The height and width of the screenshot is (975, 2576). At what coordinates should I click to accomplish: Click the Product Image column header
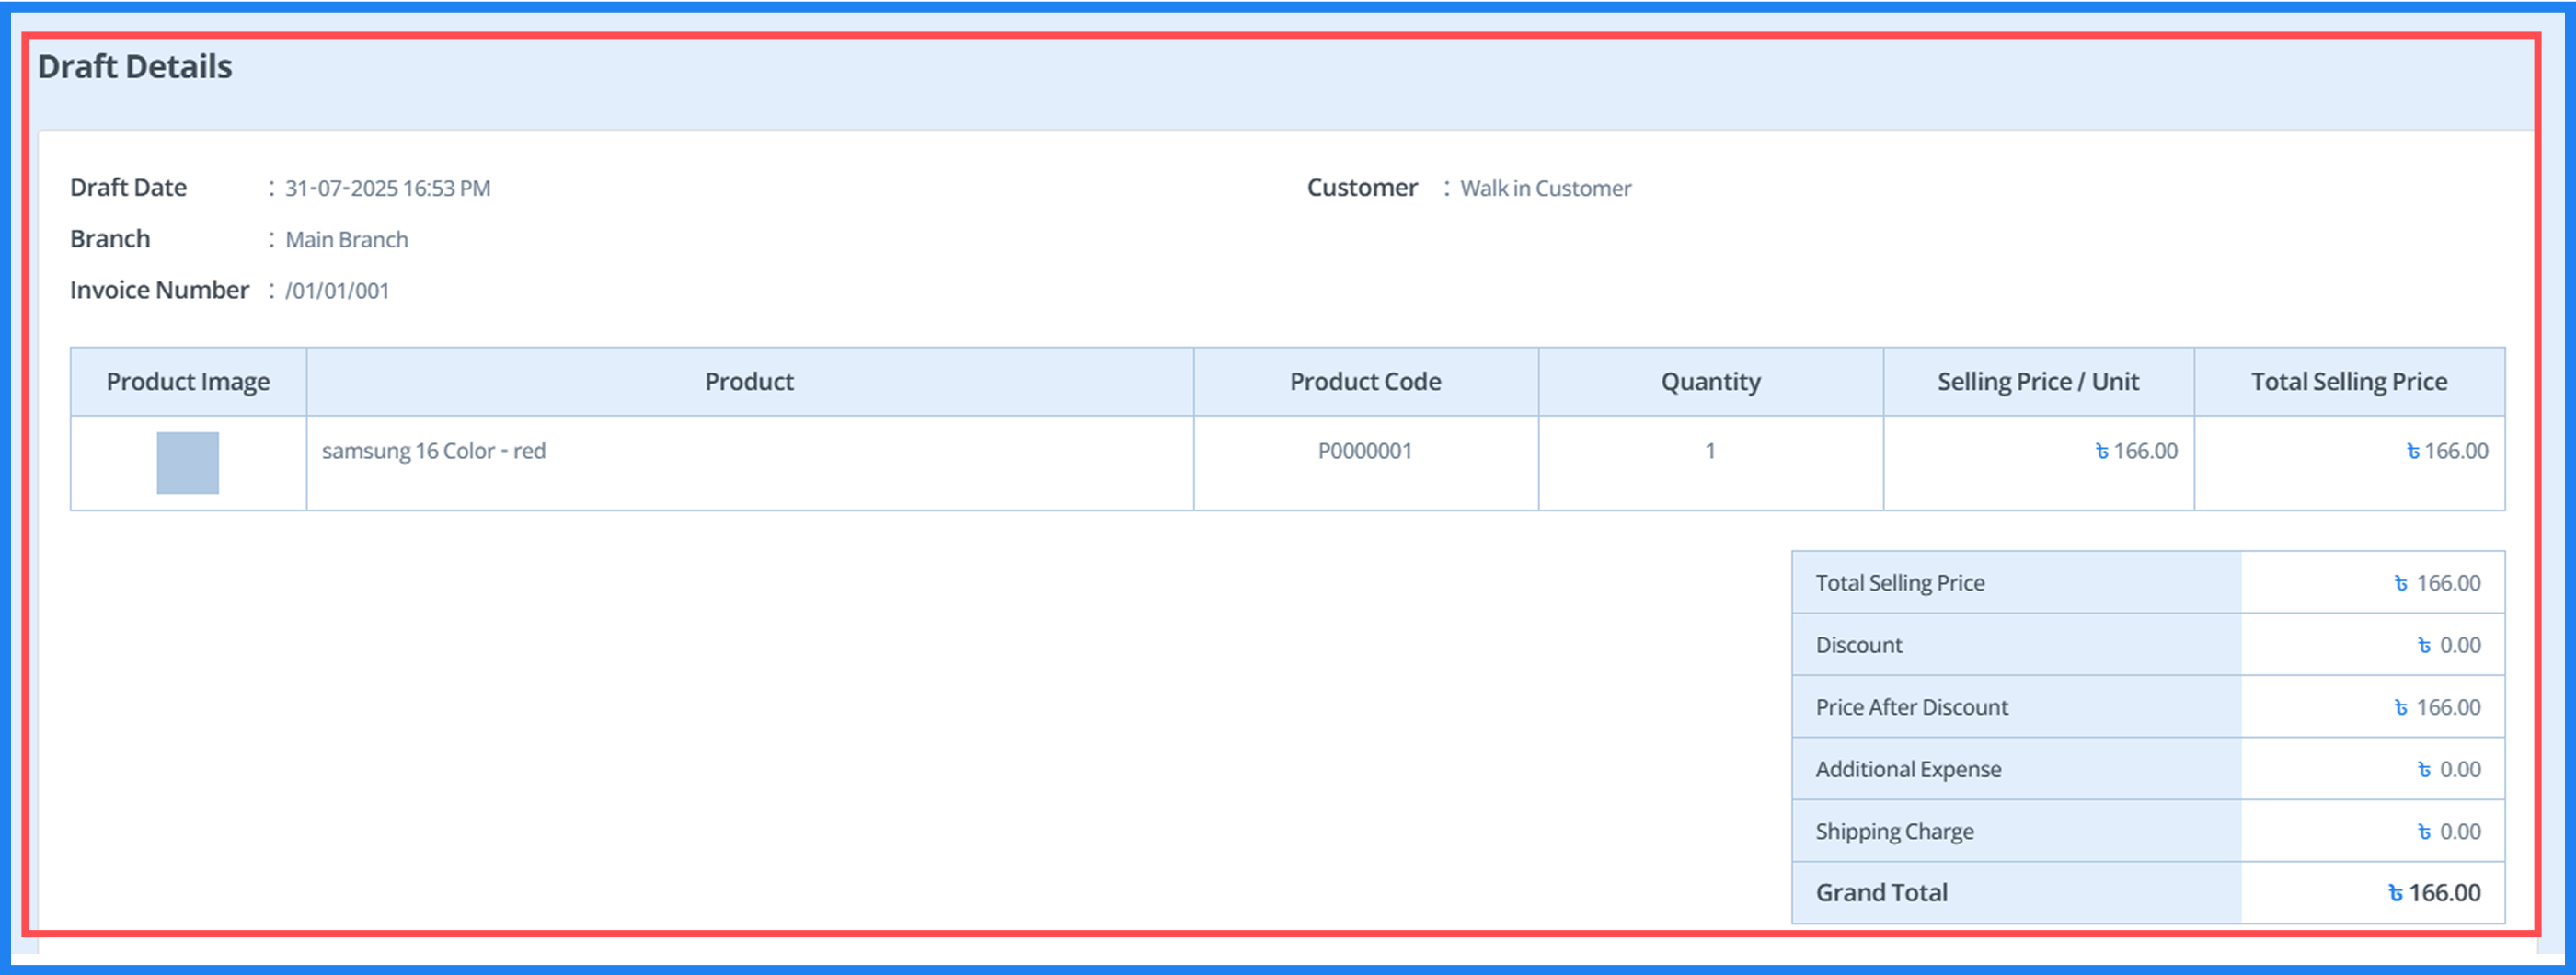pos(187,381)
